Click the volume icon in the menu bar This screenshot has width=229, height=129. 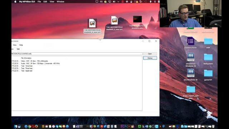click(x=101, y=1)
